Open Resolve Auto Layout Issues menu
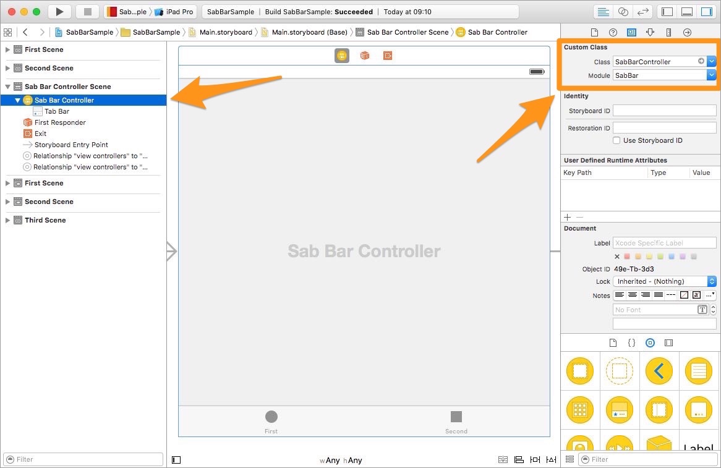 tap(551, 459)
